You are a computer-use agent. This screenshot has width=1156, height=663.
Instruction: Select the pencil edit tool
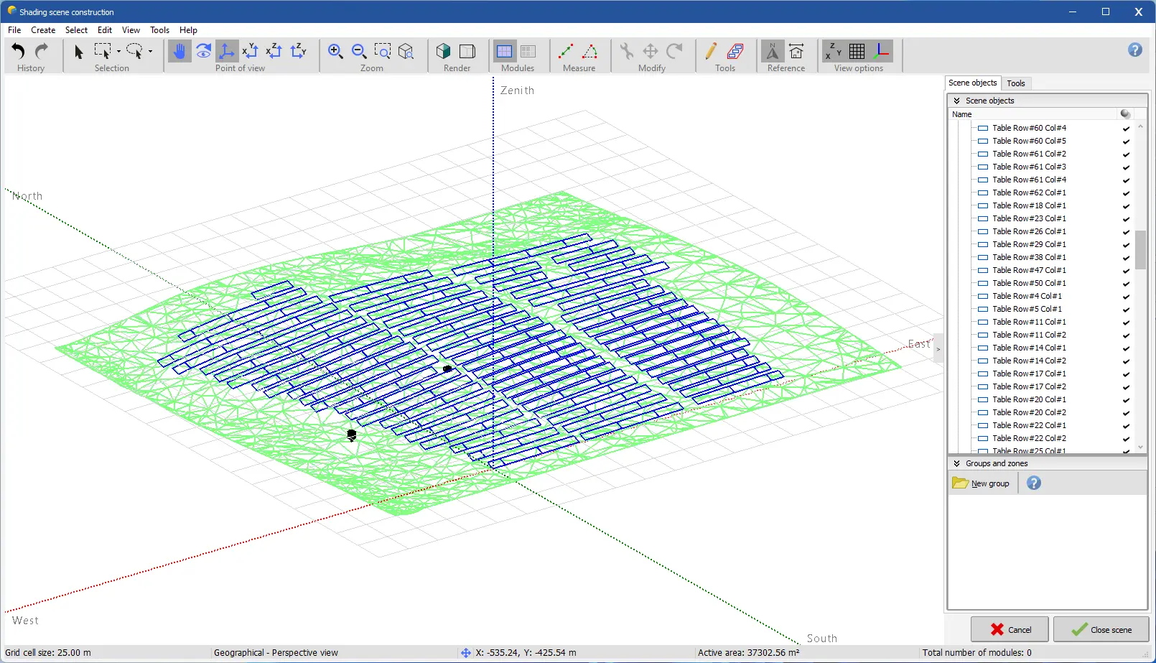(710, 51)
